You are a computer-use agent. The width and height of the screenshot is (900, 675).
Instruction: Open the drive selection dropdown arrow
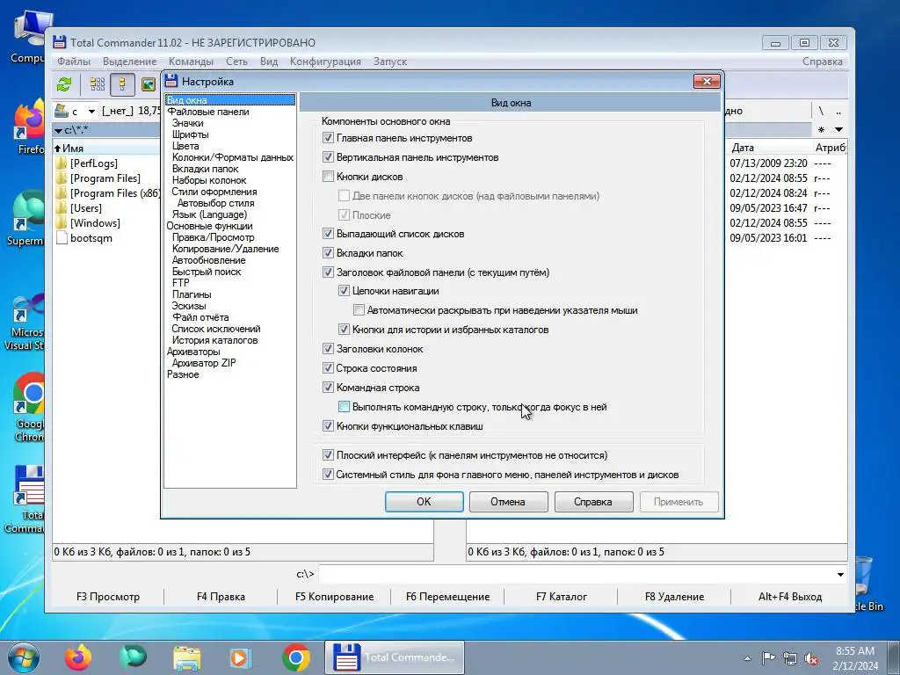[x=91, y=111]
